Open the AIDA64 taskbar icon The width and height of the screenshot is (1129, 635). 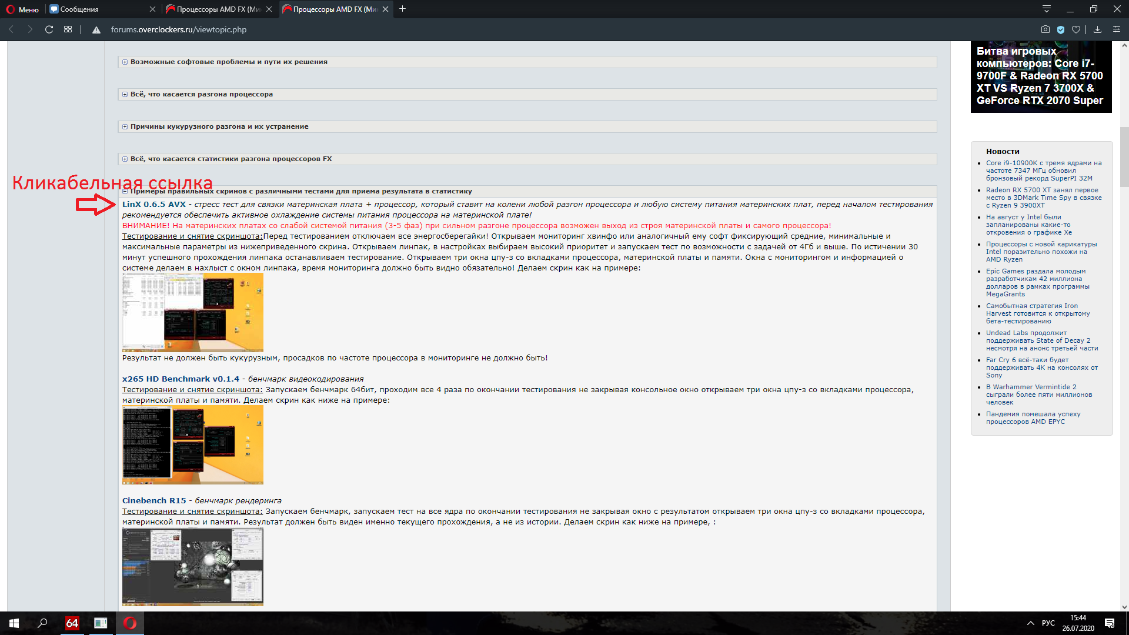pos(72,623)
